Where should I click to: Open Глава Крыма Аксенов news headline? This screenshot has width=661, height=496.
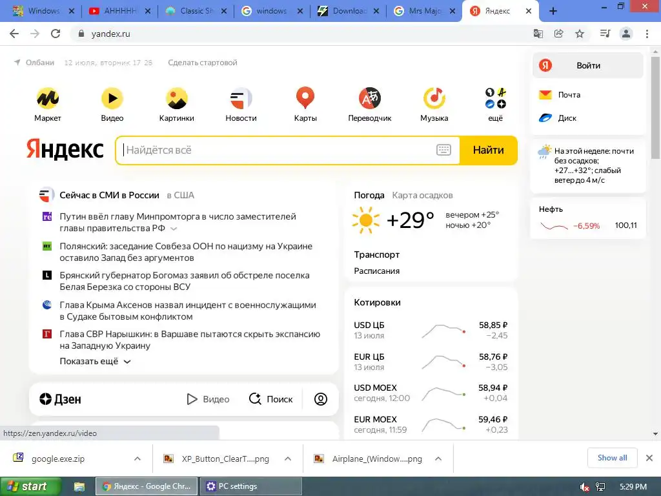pos(188,311)
